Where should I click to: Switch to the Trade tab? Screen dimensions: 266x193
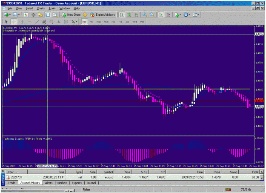point(12,183)
